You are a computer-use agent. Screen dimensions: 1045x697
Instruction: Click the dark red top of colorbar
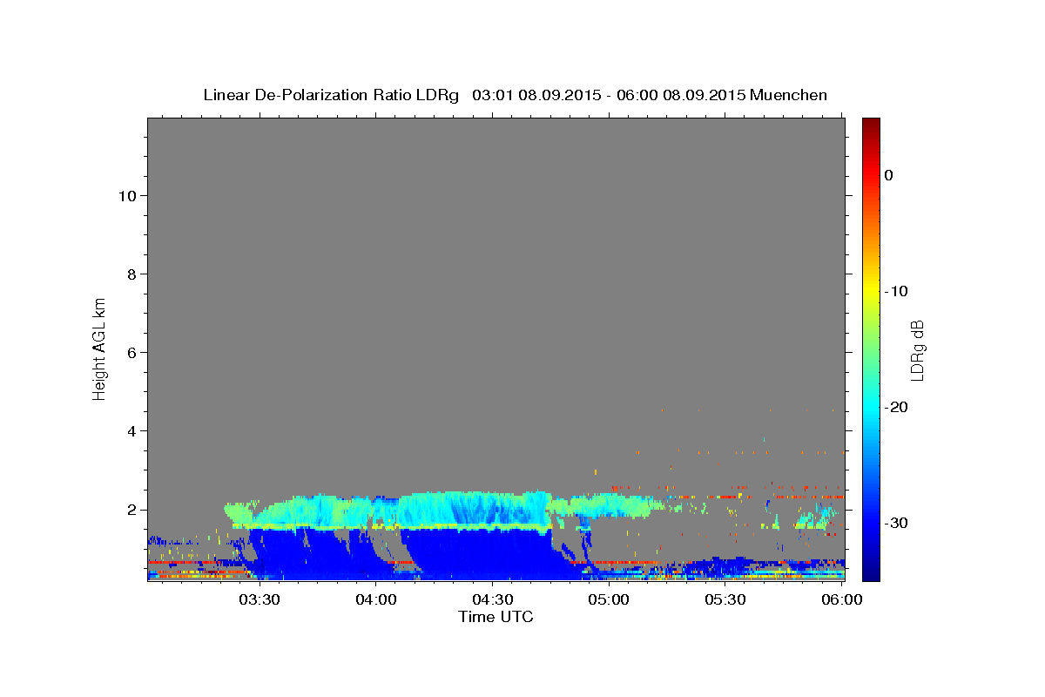[871, 126]
